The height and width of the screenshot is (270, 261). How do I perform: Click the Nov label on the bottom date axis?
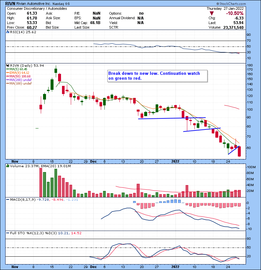coord(15,267)
